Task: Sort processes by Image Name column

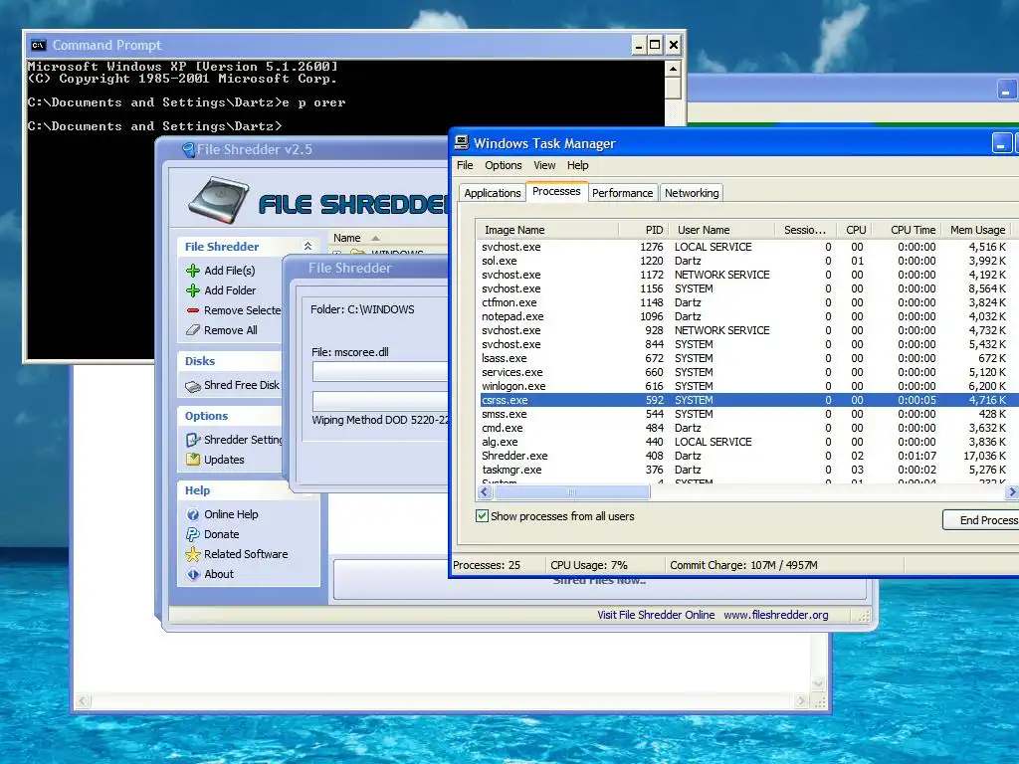Action: click(x=548, y=230)
